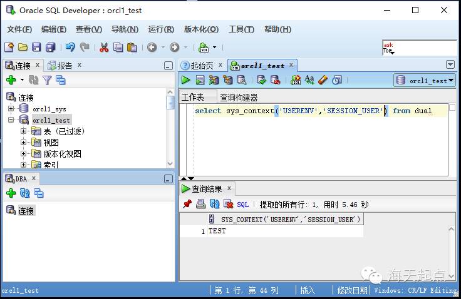Click the SYS_CONTEXT column header
The height and width of the screenshot is (299, 461).
(x=286, y=220)
